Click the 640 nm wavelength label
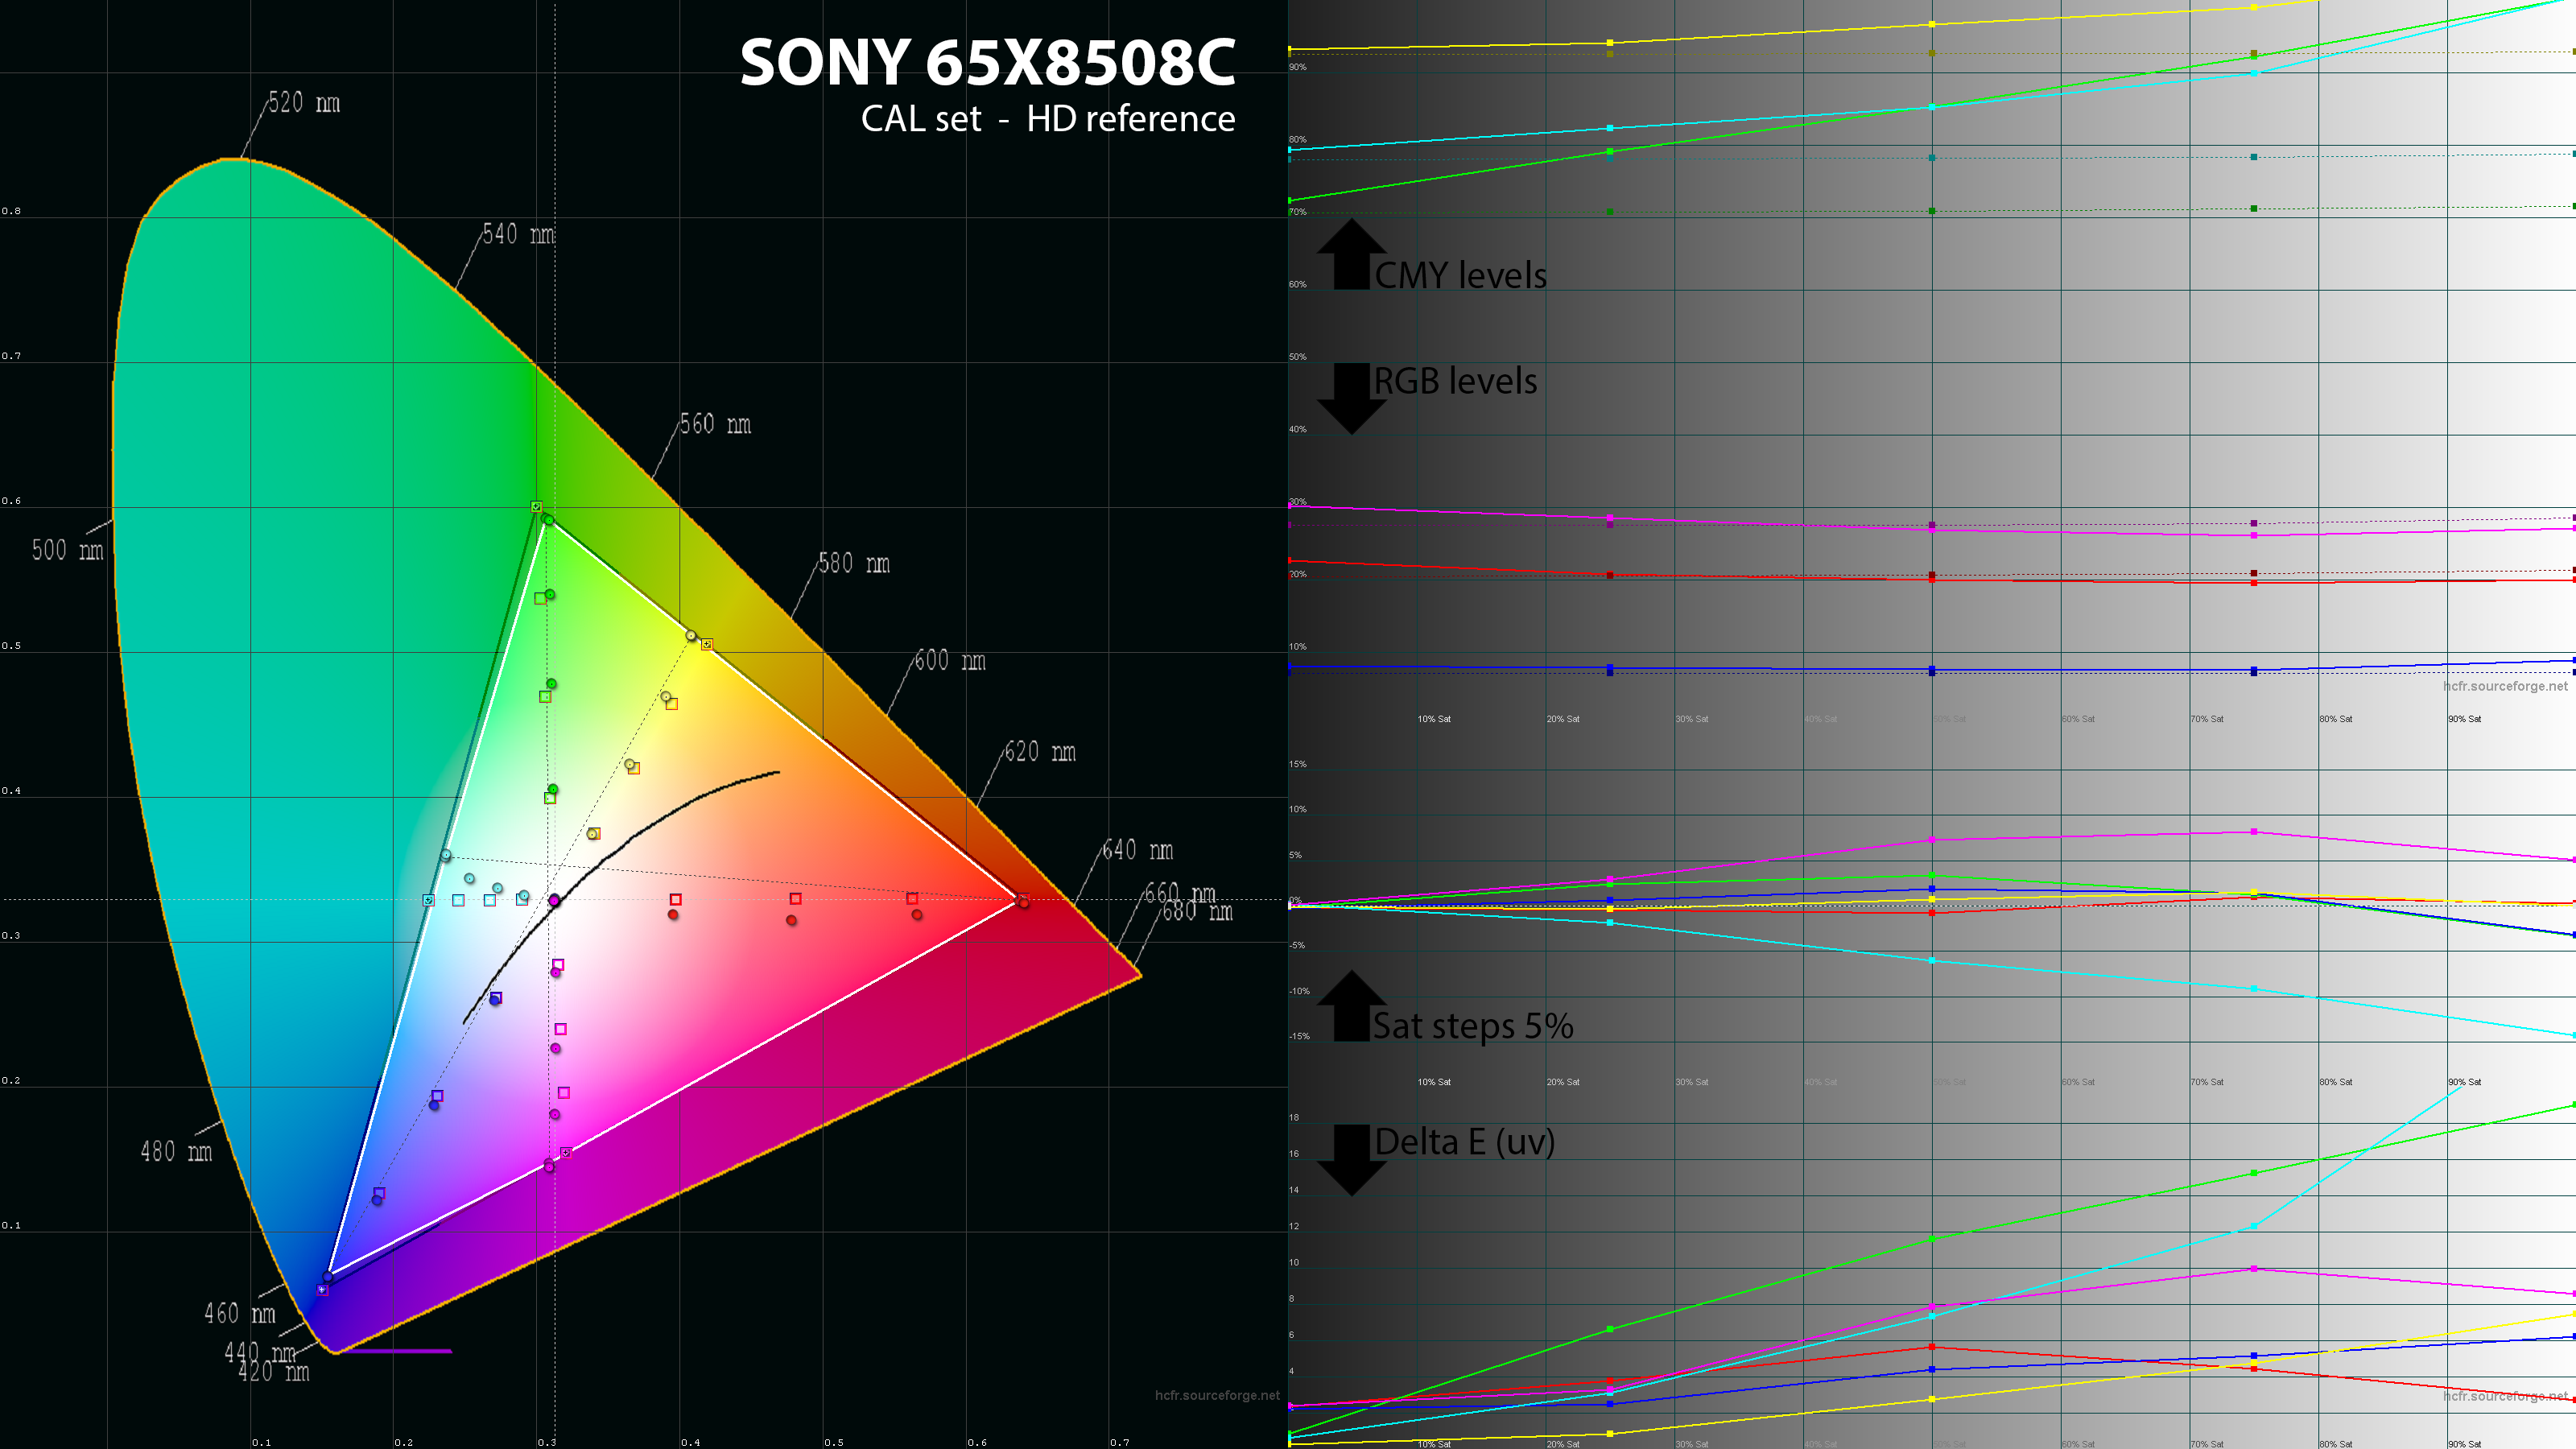 tap(1138, 850)
